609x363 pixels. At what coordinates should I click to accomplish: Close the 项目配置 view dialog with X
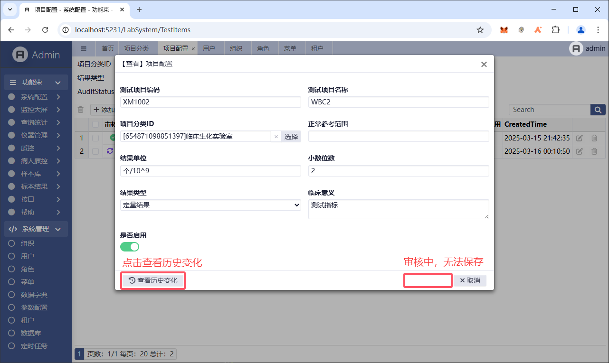click(484, 64)
